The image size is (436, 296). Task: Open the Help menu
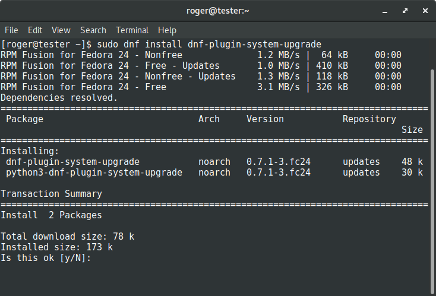tap(167, 30)
